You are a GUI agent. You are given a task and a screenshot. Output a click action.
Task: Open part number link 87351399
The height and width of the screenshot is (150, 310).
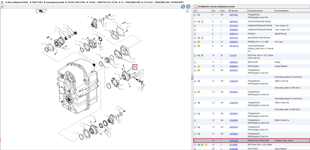click(x=233, y=140)
